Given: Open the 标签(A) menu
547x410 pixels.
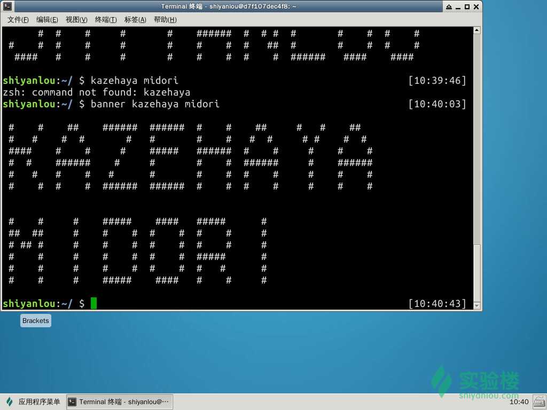Looking at the screenshot, I should click(x=135, y=20).
